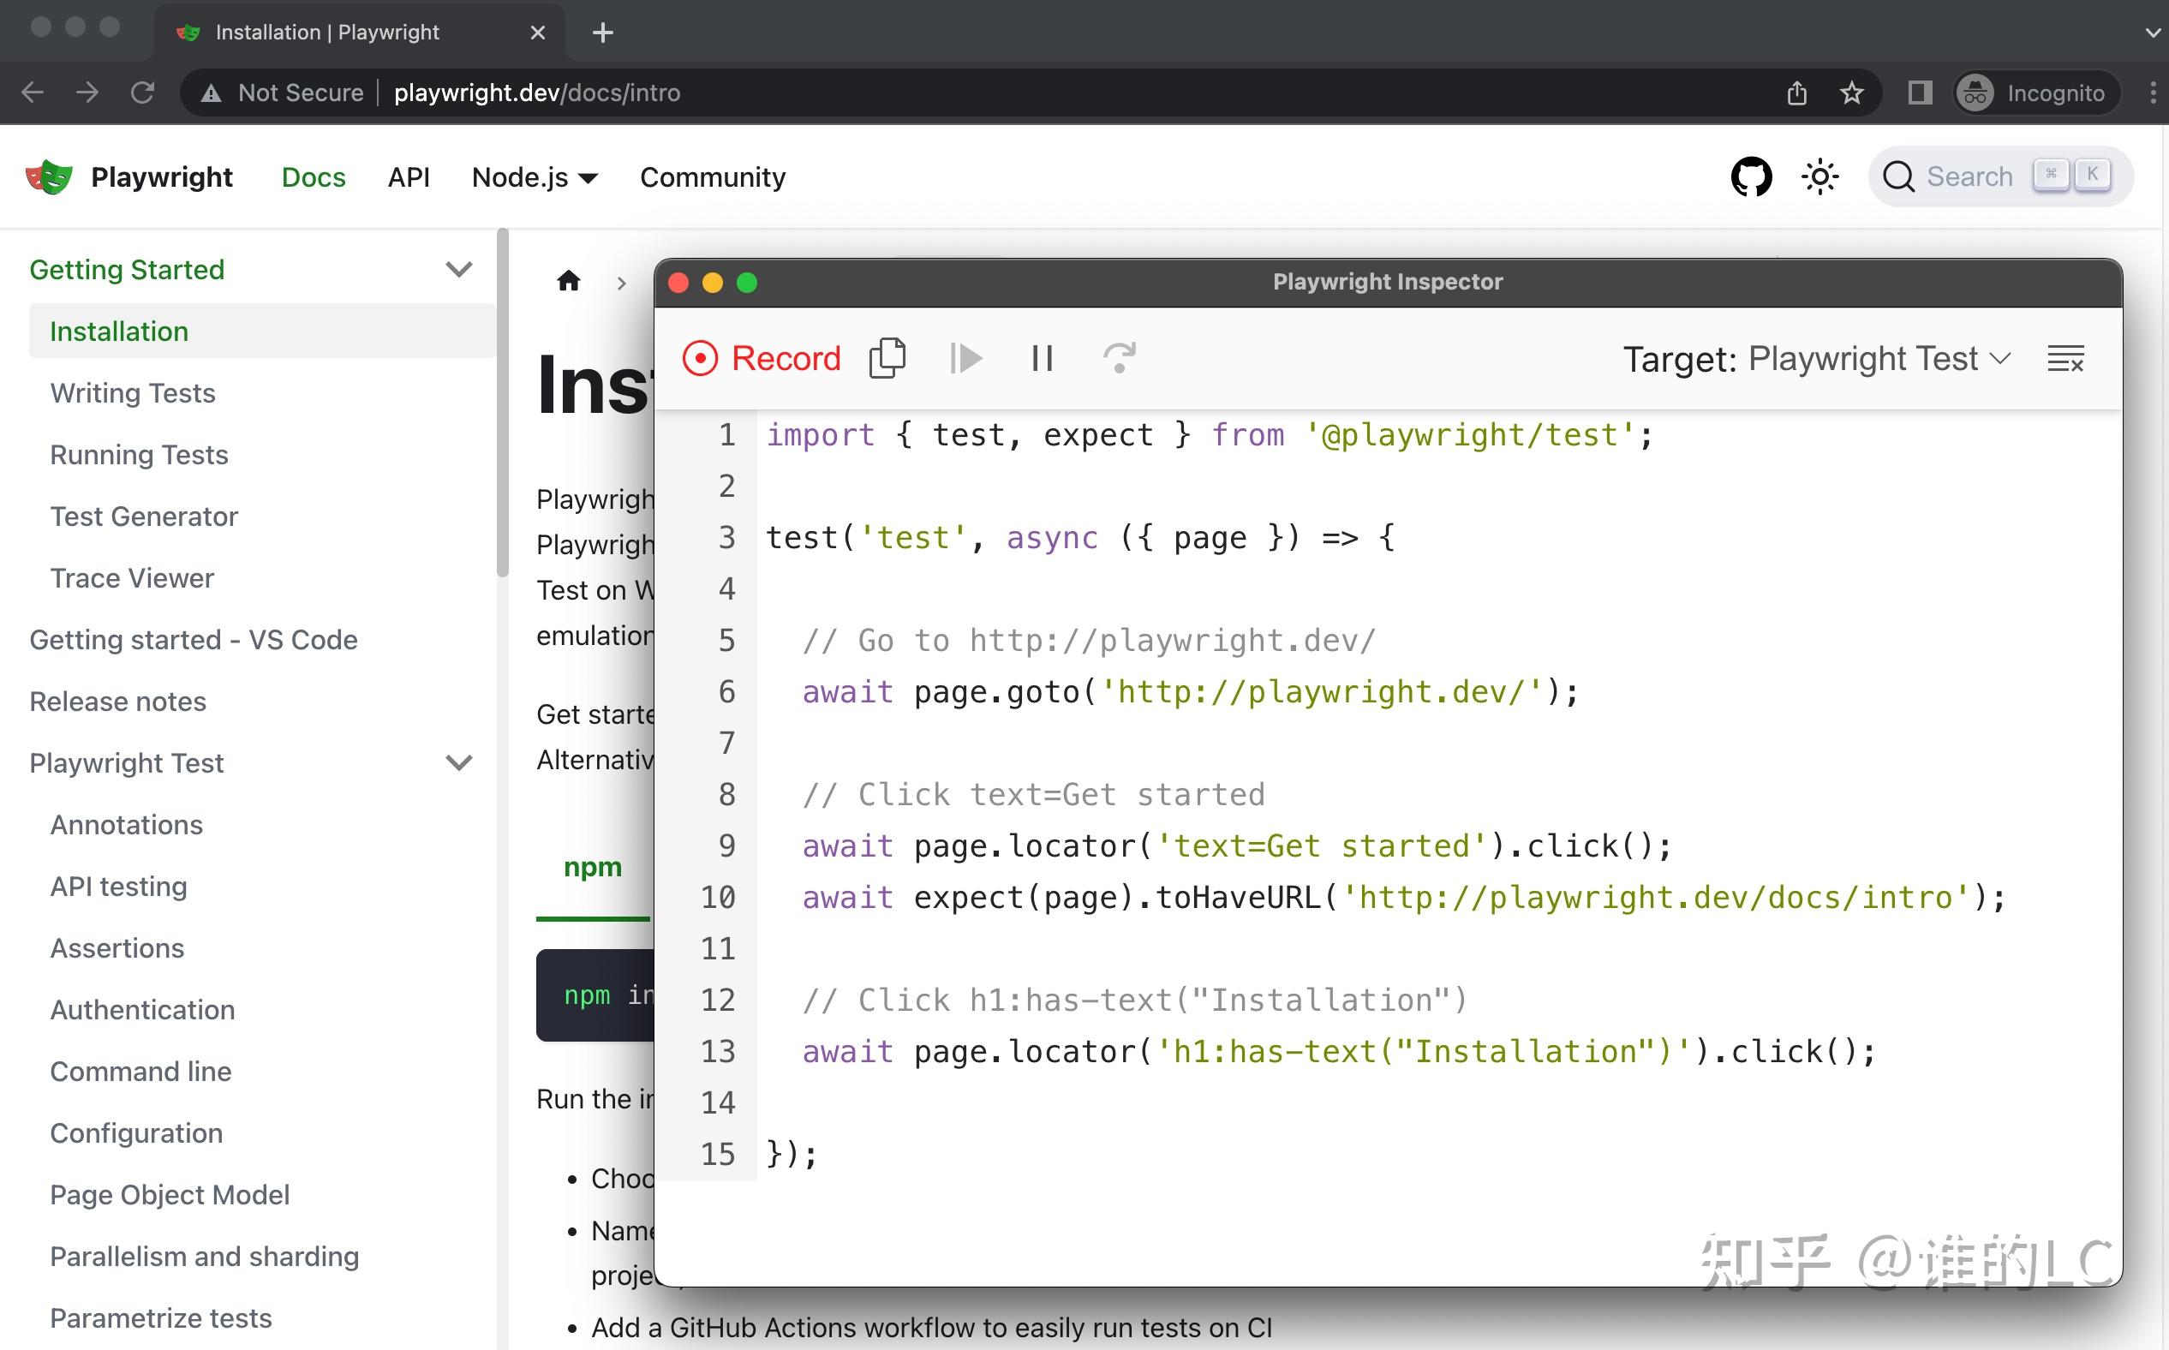Collapse the Getting Started sidebar section
Viewport: 2169px width, 1350px height.
[458, 270]
